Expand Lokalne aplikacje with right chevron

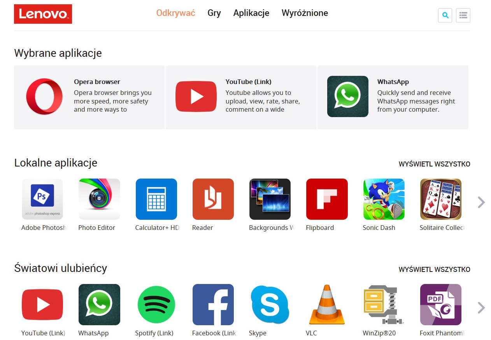point(481,202)
